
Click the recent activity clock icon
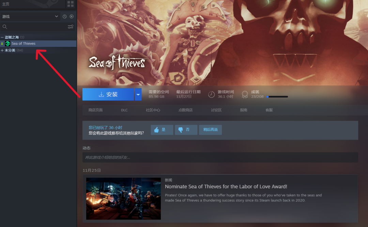click(x=65, y=16)
